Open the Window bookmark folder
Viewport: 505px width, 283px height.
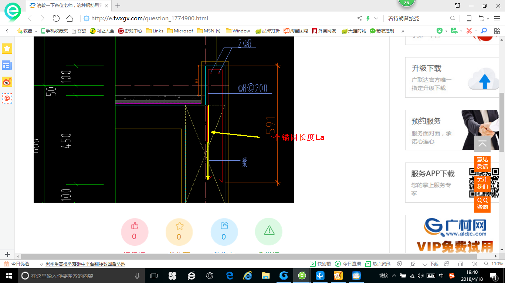point(238,31)
